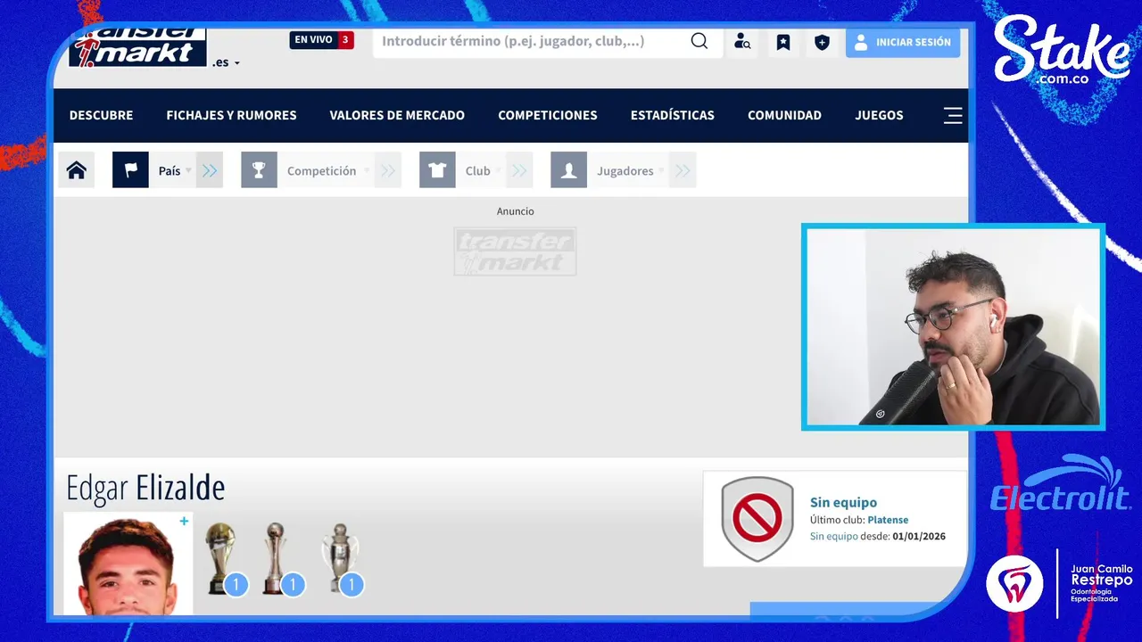
Task: Click the Juan Camilo Restrepo tooth logo
Action: pyautogui.click(x=1014, y=583)
